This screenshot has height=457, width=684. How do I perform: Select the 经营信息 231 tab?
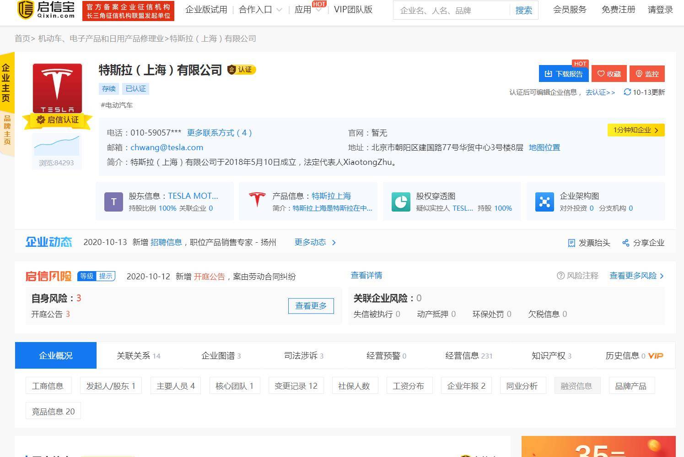pos(469,356)
